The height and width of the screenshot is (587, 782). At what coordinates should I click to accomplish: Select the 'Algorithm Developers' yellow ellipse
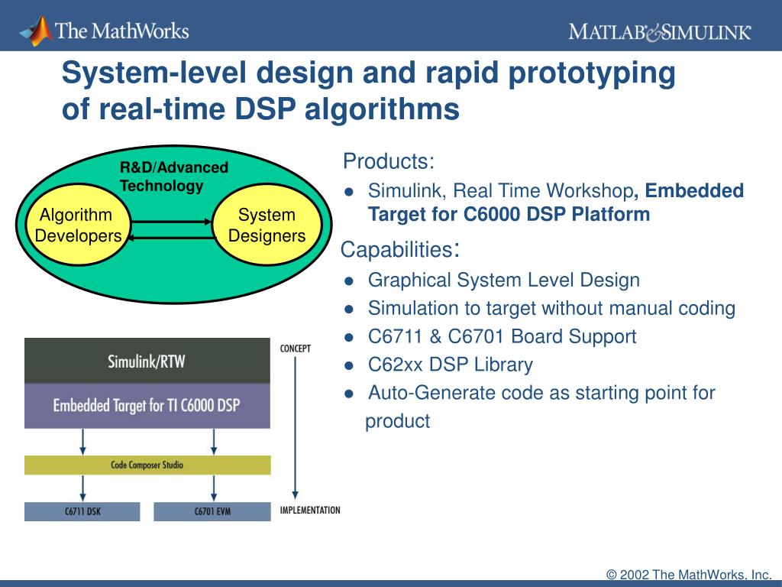click(x=78, y=225)
